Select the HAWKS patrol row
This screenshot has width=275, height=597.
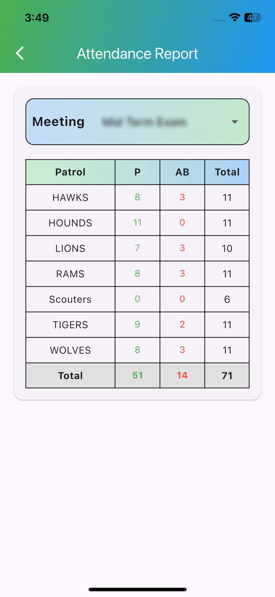coord(137,197)
